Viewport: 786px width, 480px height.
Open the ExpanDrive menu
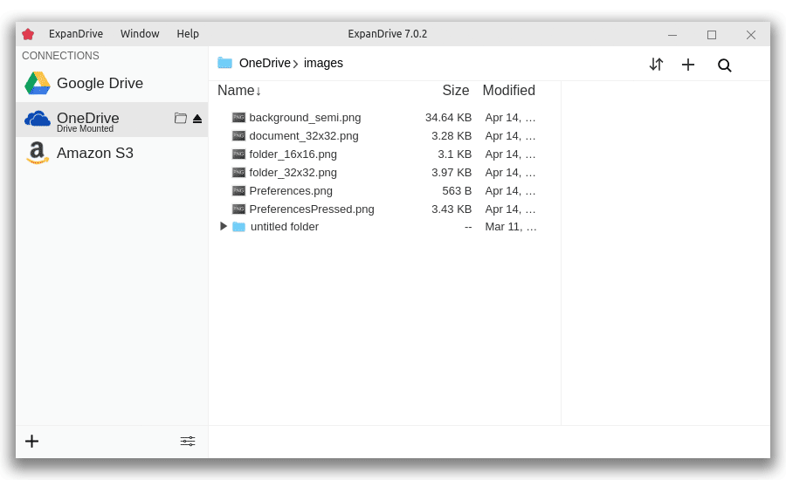pos(76,33)
